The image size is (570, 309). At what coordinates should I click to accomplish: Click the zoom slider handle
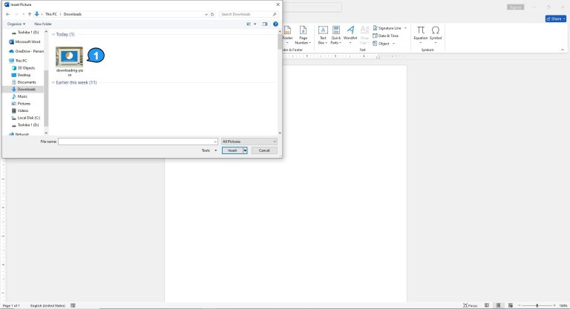point(537,305)
